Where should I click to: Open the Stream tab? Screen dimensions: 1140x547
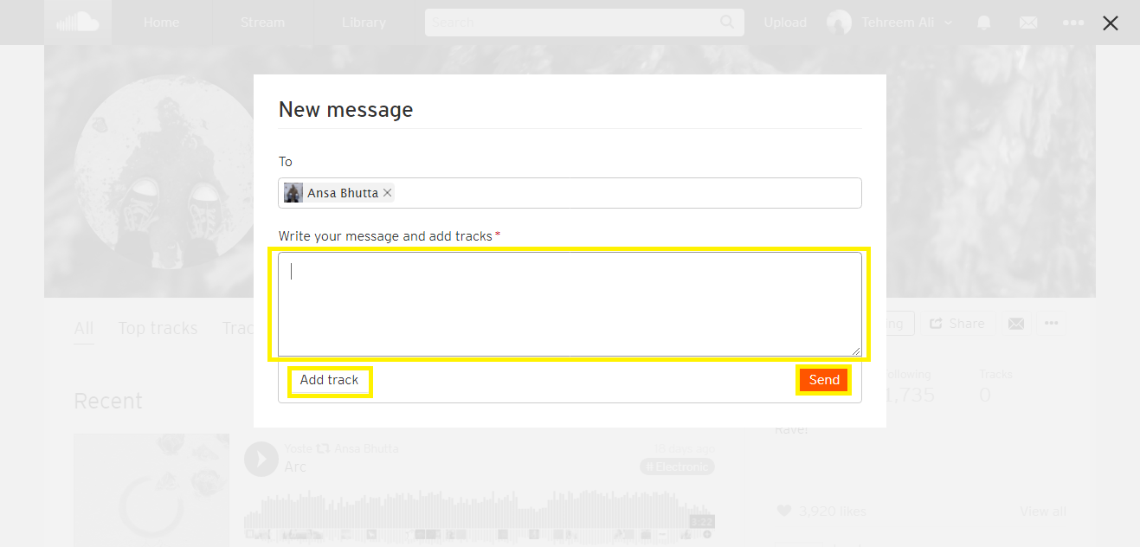coord(261,23)
